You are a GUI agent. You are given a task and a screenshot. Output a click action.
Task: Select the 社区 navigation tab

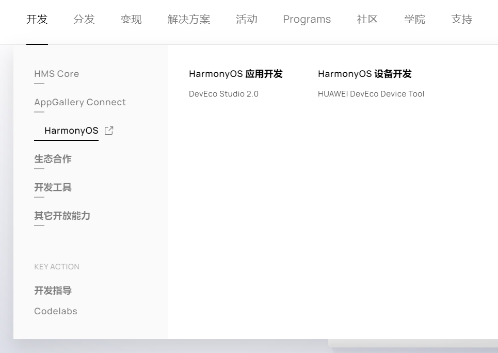click(367, 19)
